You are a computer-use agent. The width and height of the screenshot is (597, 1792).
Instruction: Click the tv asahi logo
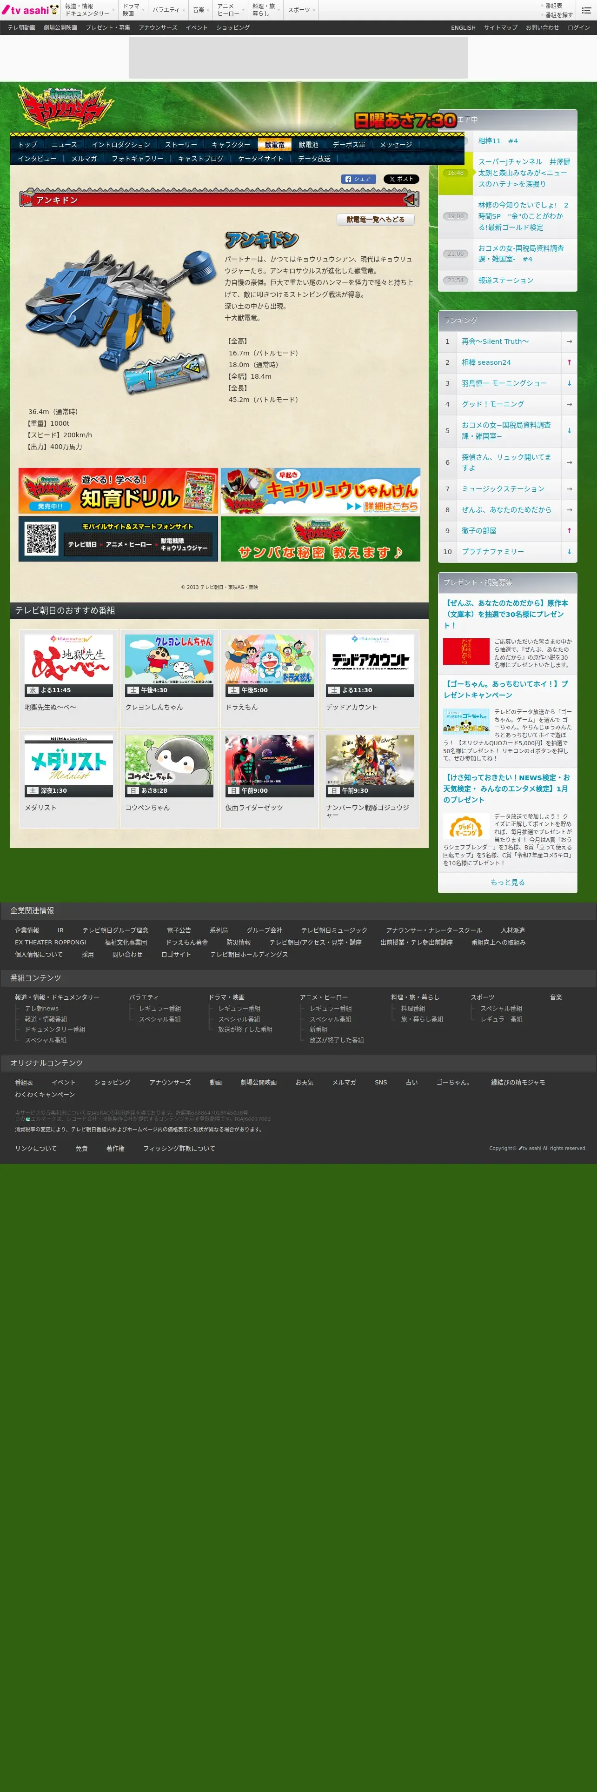pos(30,10)
